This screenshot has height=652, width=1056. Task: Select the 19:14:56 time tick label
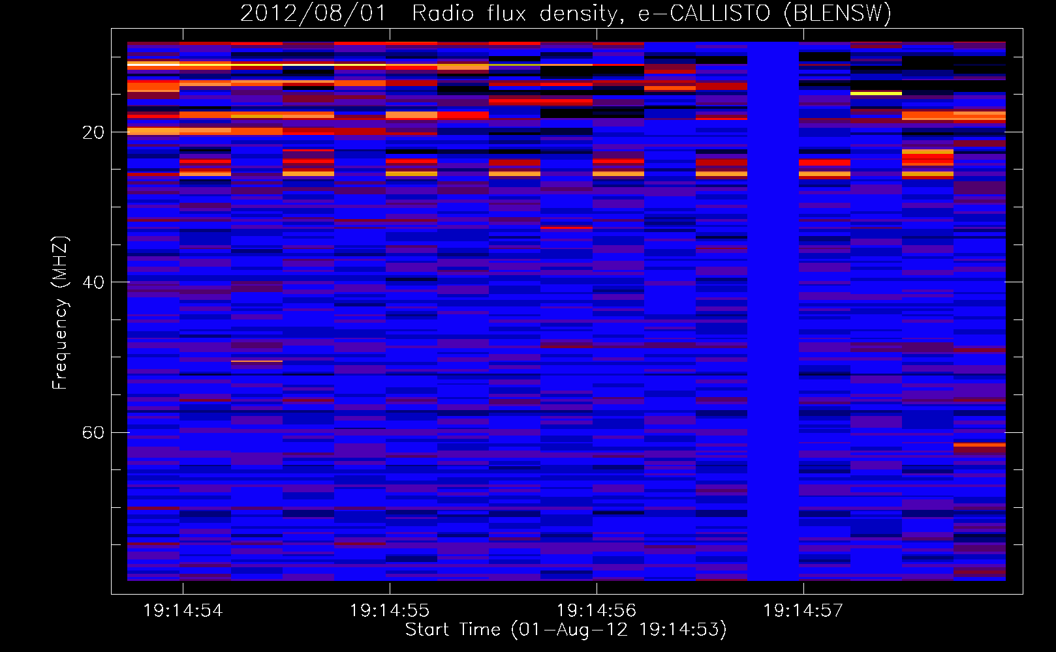pos(597,611)
